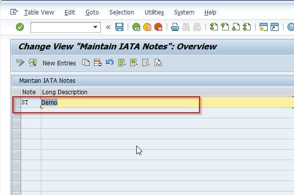The height and width of the screenshot is (195, 294).
Task: Open the Selection menu
Action: 122,12
